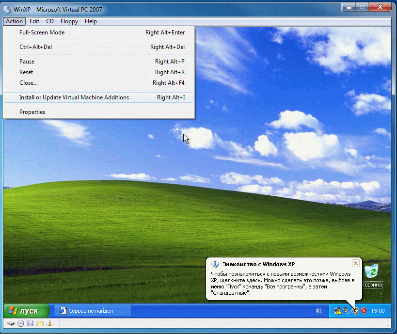The width and height of the screenshot is (397, 334).
Task: Close the Знакомство с Windows XP balloon
Action: (x=355, y=263)
